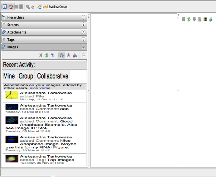Toggle sort by date clock icon

click(68, 55)
